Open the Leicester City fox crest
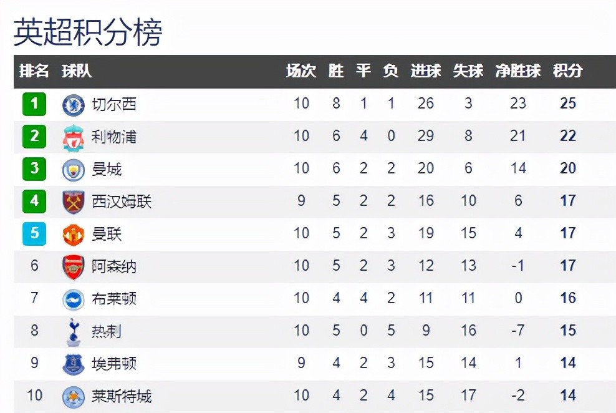Image resolution: width=616 pixels, height=413 pixels. pyautogui.click(x=74, y=397)
